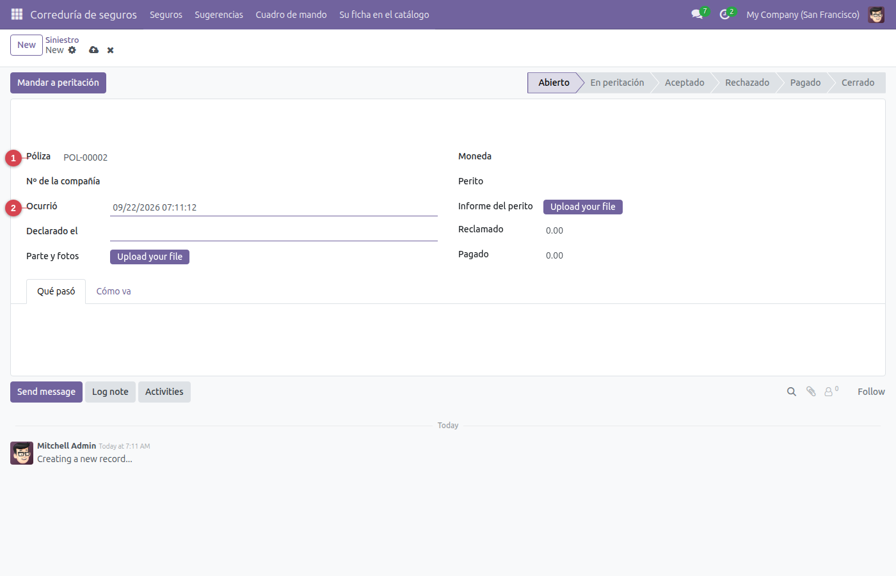Screen dimensions: 896x576
Task: Discard changes with the X icon
Action: pyautogui.click(x=111, y=50)
